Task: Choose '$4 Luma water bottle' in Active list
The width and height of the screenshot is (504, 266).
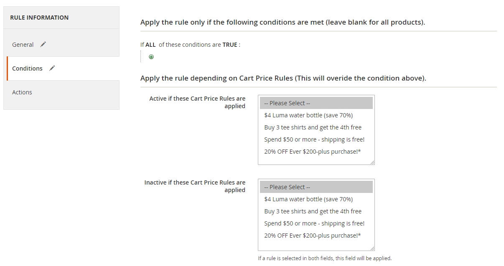Action: pos(308,115)
